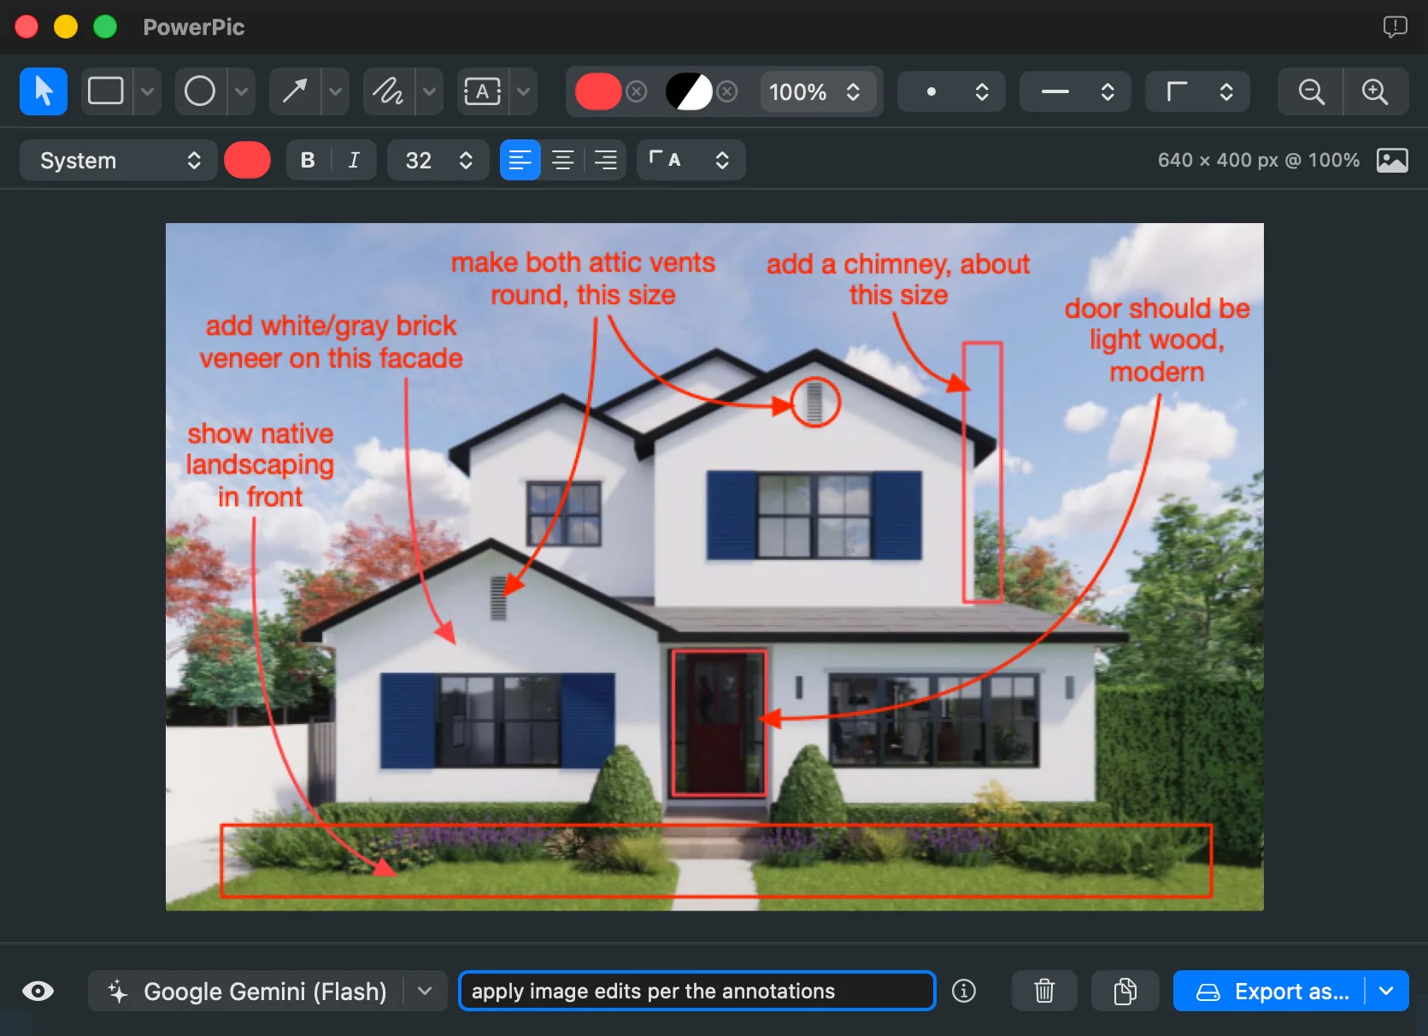Center-align the text

click(563, 160)
